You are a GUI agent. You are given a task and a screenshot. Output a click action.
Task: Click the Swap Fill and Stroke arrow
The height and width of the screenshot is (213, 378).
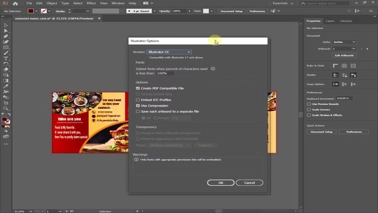[x=9, y=114]
